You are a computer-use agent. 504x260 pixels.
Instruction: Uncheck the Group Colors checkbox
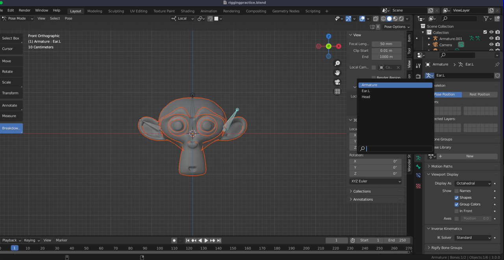[x=456, y=204]
